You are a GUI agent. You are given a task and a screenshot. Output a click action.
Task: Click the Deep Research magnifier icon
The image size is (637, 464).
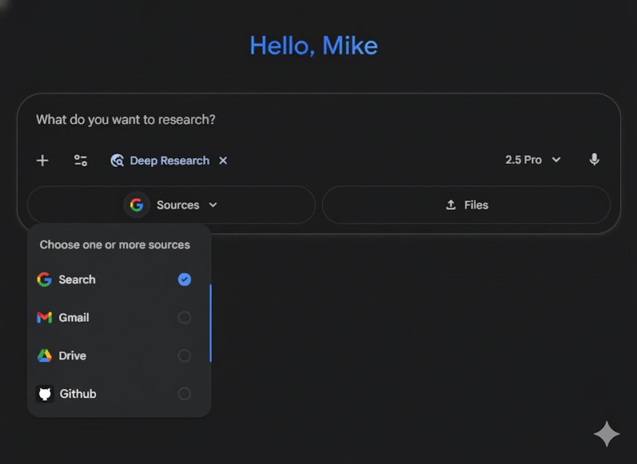[117, 161]
